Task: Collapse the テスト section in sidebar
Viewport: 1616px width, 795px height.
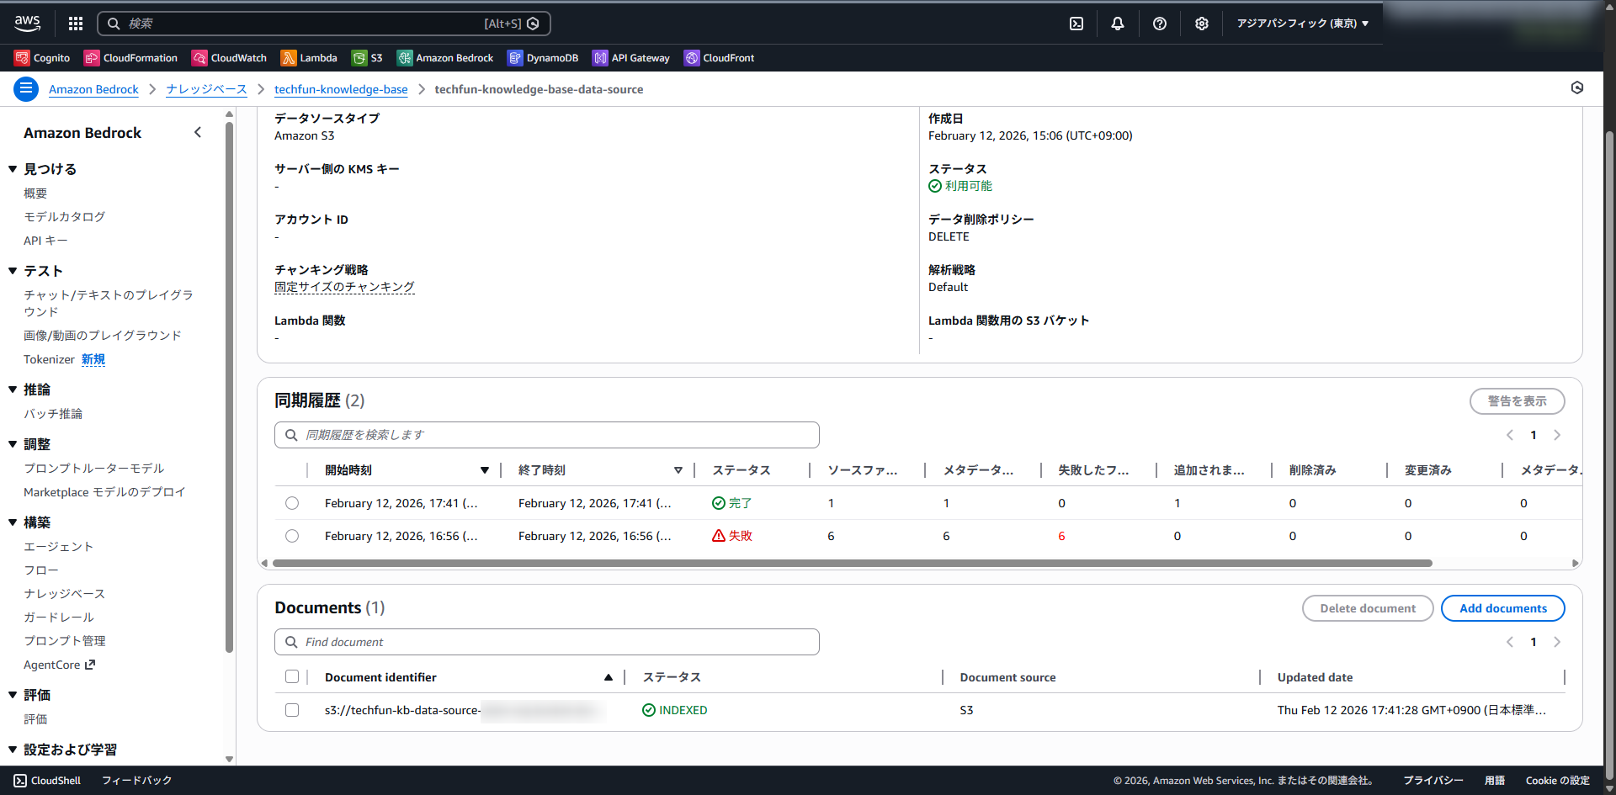Action: click(x=13, y=271)
